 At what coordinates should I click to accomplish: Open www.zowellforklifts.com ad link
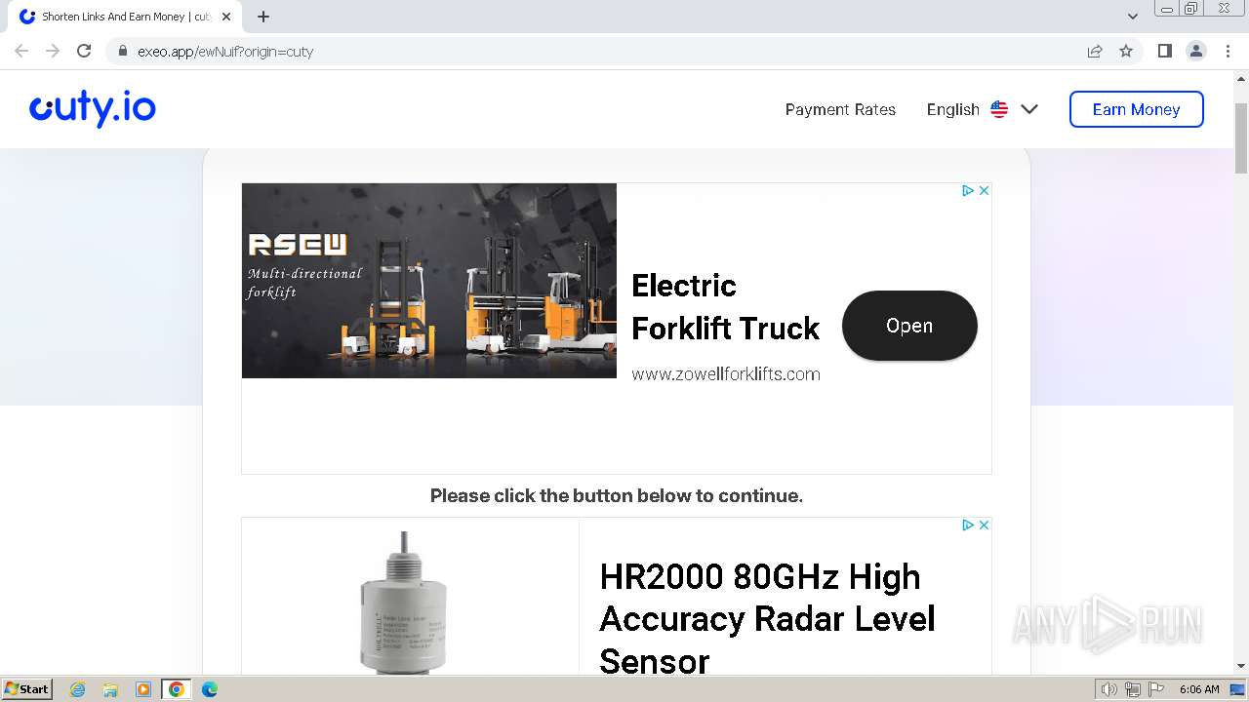pyautogui.click(x=726, y=374)
